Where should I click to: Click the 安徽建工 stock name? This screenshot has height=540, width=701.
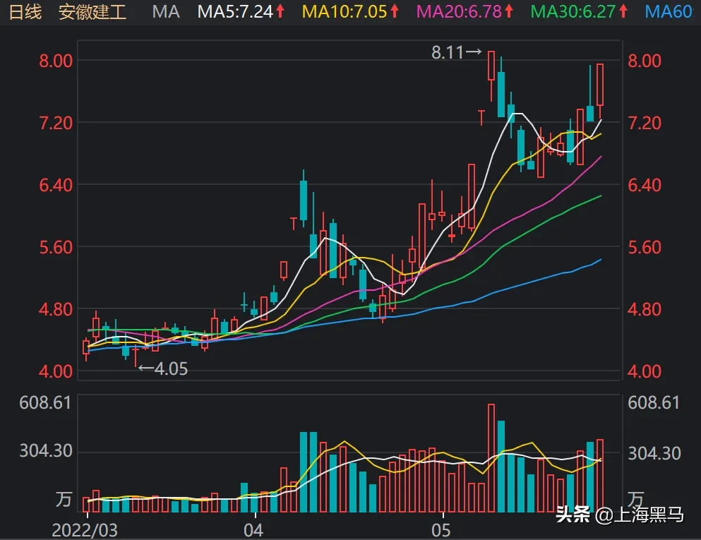pos(92,12)
